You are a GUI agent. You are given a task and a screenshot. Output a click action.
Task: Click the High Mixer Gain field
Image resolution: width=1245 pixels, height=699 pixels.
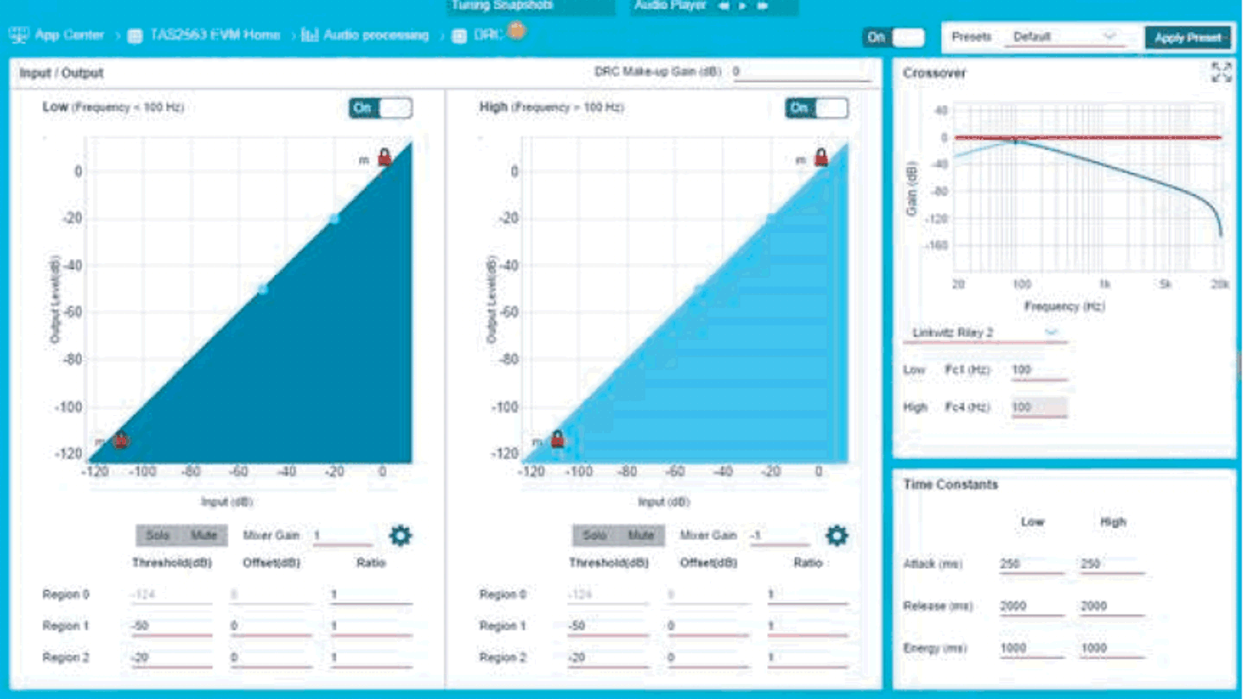779,536
